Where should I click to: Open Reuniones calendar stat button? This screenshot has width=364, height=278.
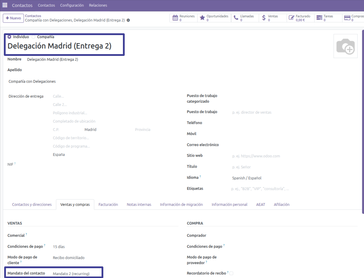(x=184, y=18)
